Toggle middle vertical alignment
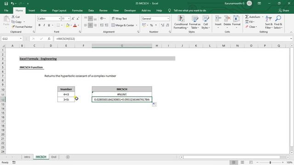 [90, 18]
